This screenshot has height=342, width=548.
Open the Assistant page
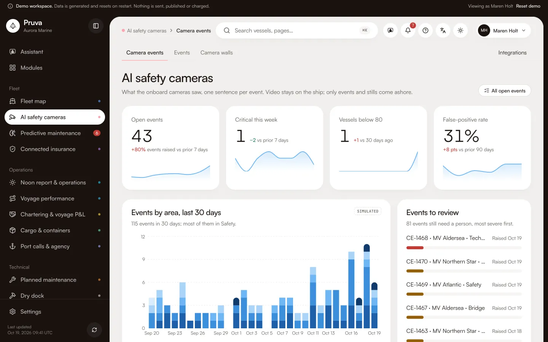[x=55, y=52]
